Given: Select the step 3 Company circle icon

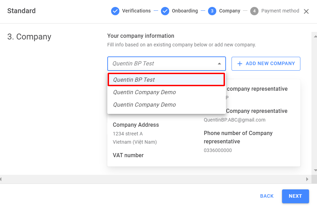Looking at the screenshot, I should click(x=212, y=11).
